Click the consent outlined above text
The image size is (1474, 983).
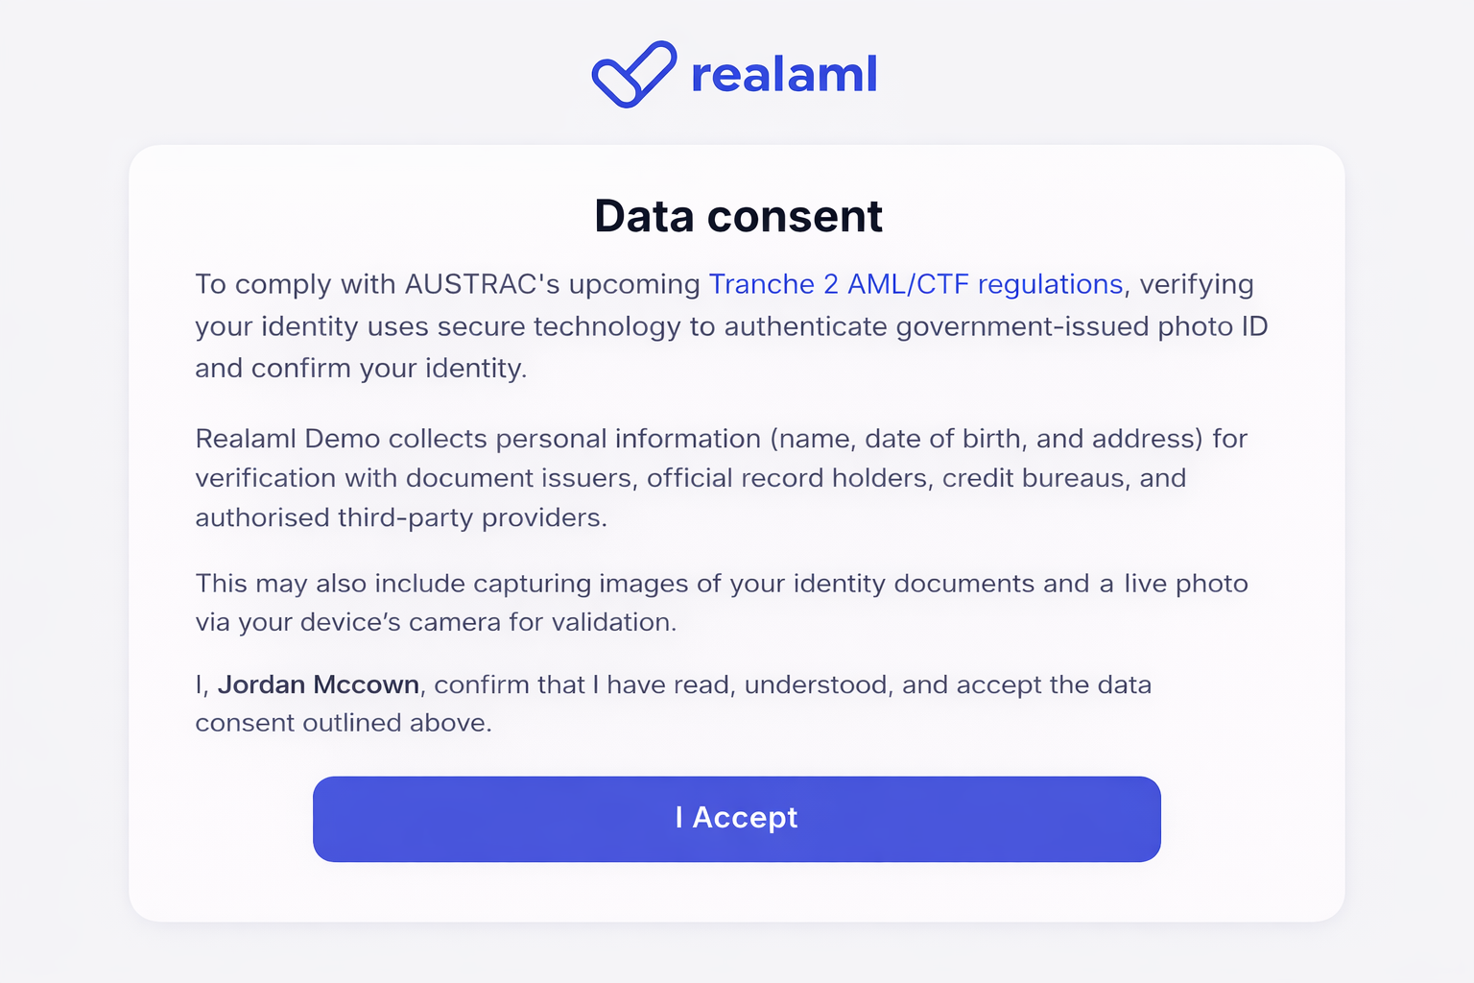(344, 723)
